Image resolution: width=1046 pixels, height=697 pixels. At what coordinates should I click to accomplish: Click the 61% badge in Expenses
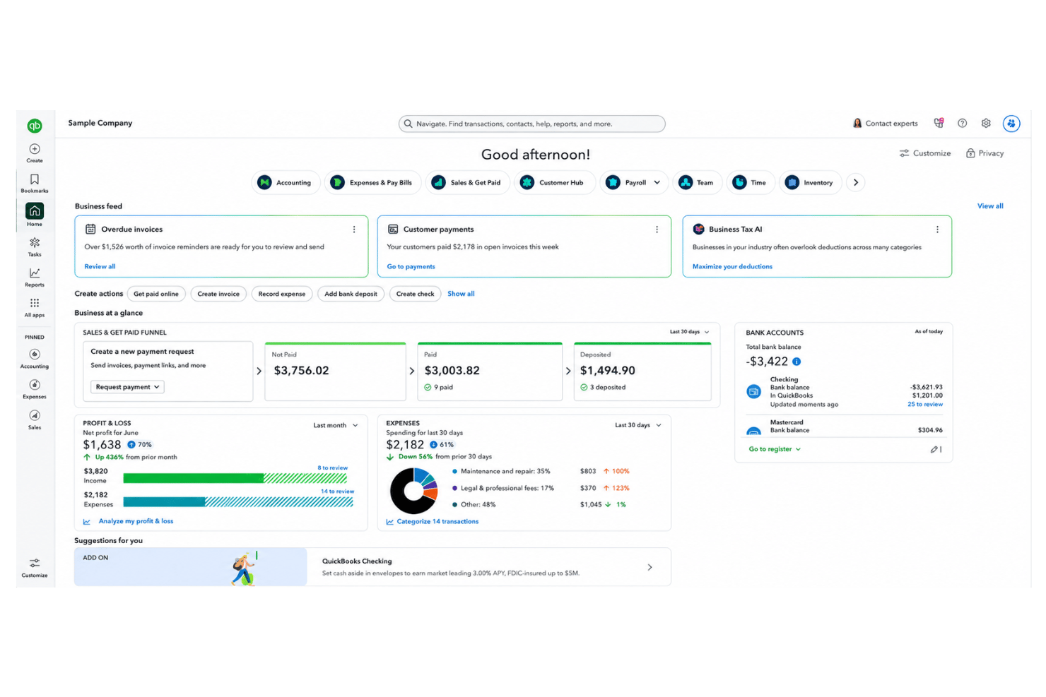(x=442, y=445)
